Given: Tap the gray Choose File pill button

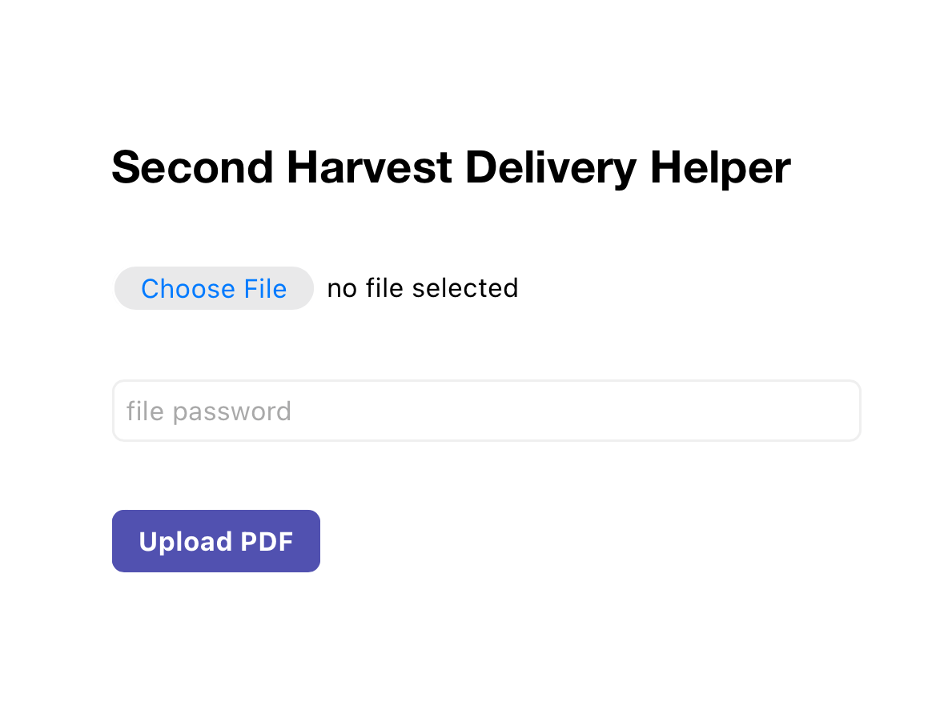Looking at the screenshot, I should [x=214, y=288].
